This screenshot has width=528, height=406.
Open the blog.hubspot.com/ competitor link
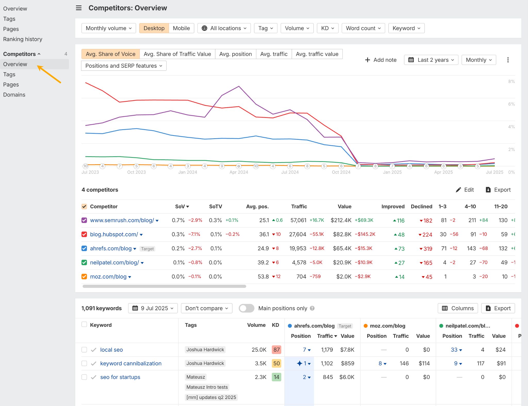(114, 234)
